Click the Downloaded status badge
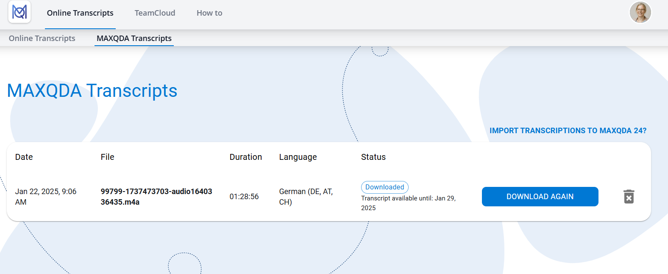 click(x=384, y=187)
